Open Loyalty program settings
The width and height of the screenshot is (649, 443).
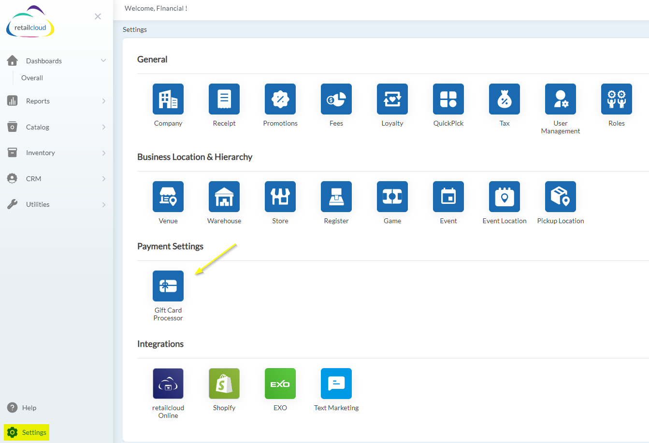point(392,99)
